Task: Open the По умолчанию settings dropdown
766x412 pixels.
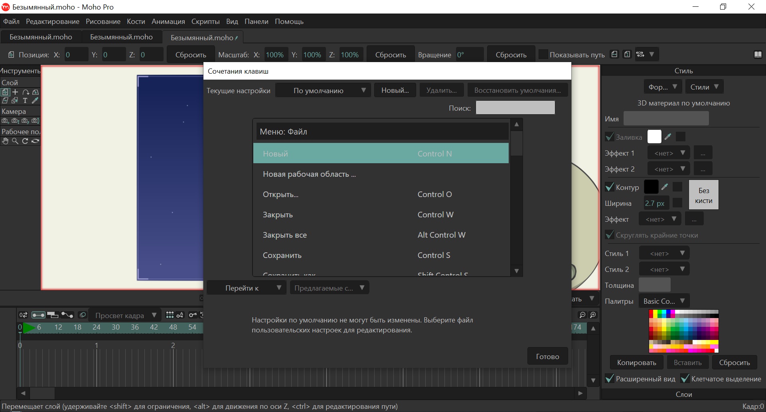Action: pyautogui.click(x=323, y=90)
